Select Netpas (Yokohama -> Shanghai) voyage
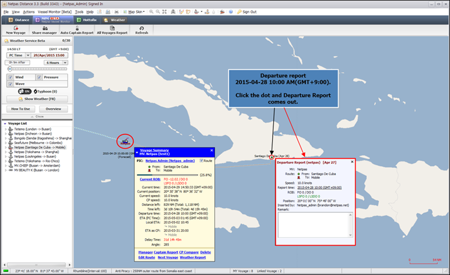Screen dimensions: 450x275 tap(36, 152)
